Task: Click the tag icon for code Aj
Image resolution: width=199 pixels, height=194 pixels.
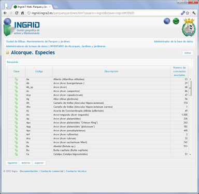Action: 16,111
